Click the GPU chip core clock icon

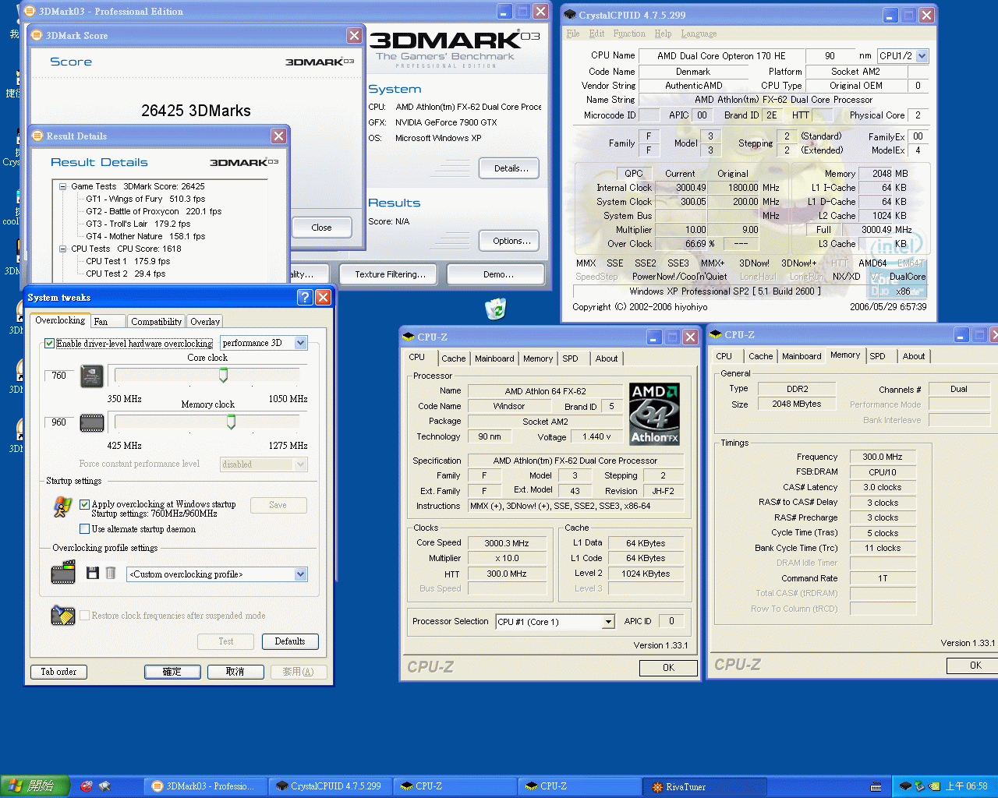click(91, 376)
